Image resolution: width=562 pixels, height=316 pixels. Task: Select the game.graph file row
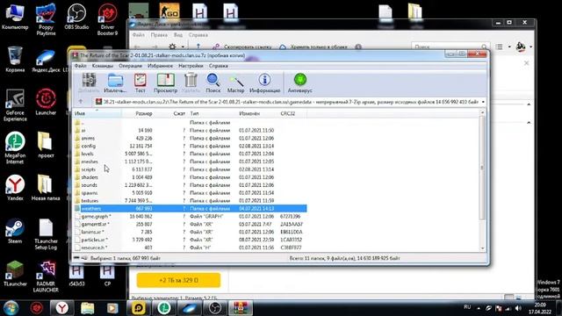click(x=190, y=217)
